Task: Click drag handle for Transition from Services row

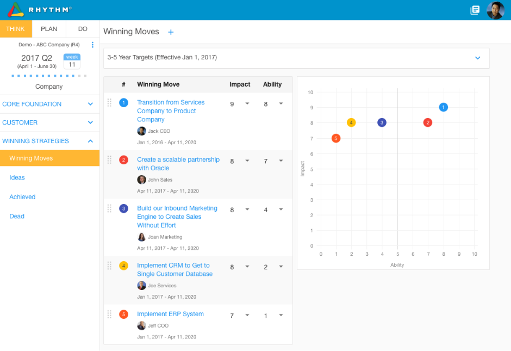Action: (109, 103)
